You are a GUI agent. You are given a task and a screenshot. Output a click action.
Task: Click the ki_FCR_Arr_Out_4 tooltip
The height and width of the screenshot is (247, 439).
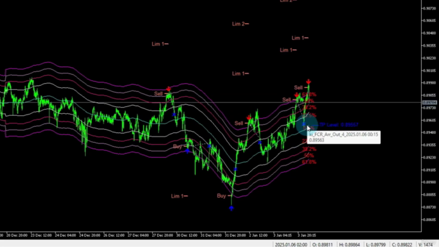[x=344, y=137]
